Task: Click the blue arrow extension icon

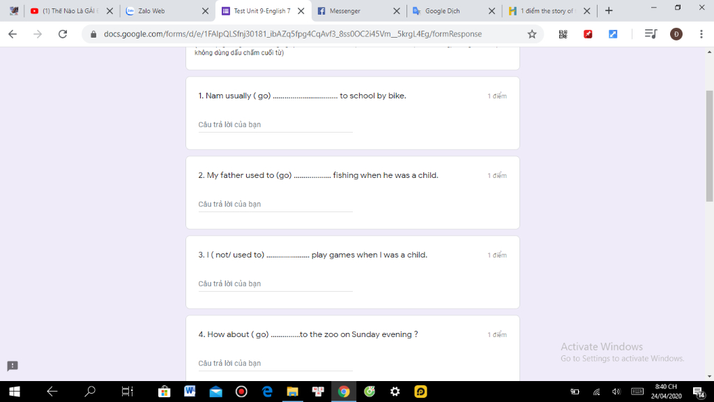Action: point(613,33)
